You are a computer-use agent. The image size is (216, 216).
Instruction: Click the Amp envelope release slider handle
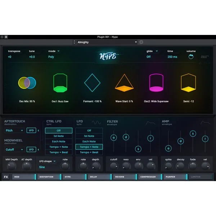coord(205,139)
